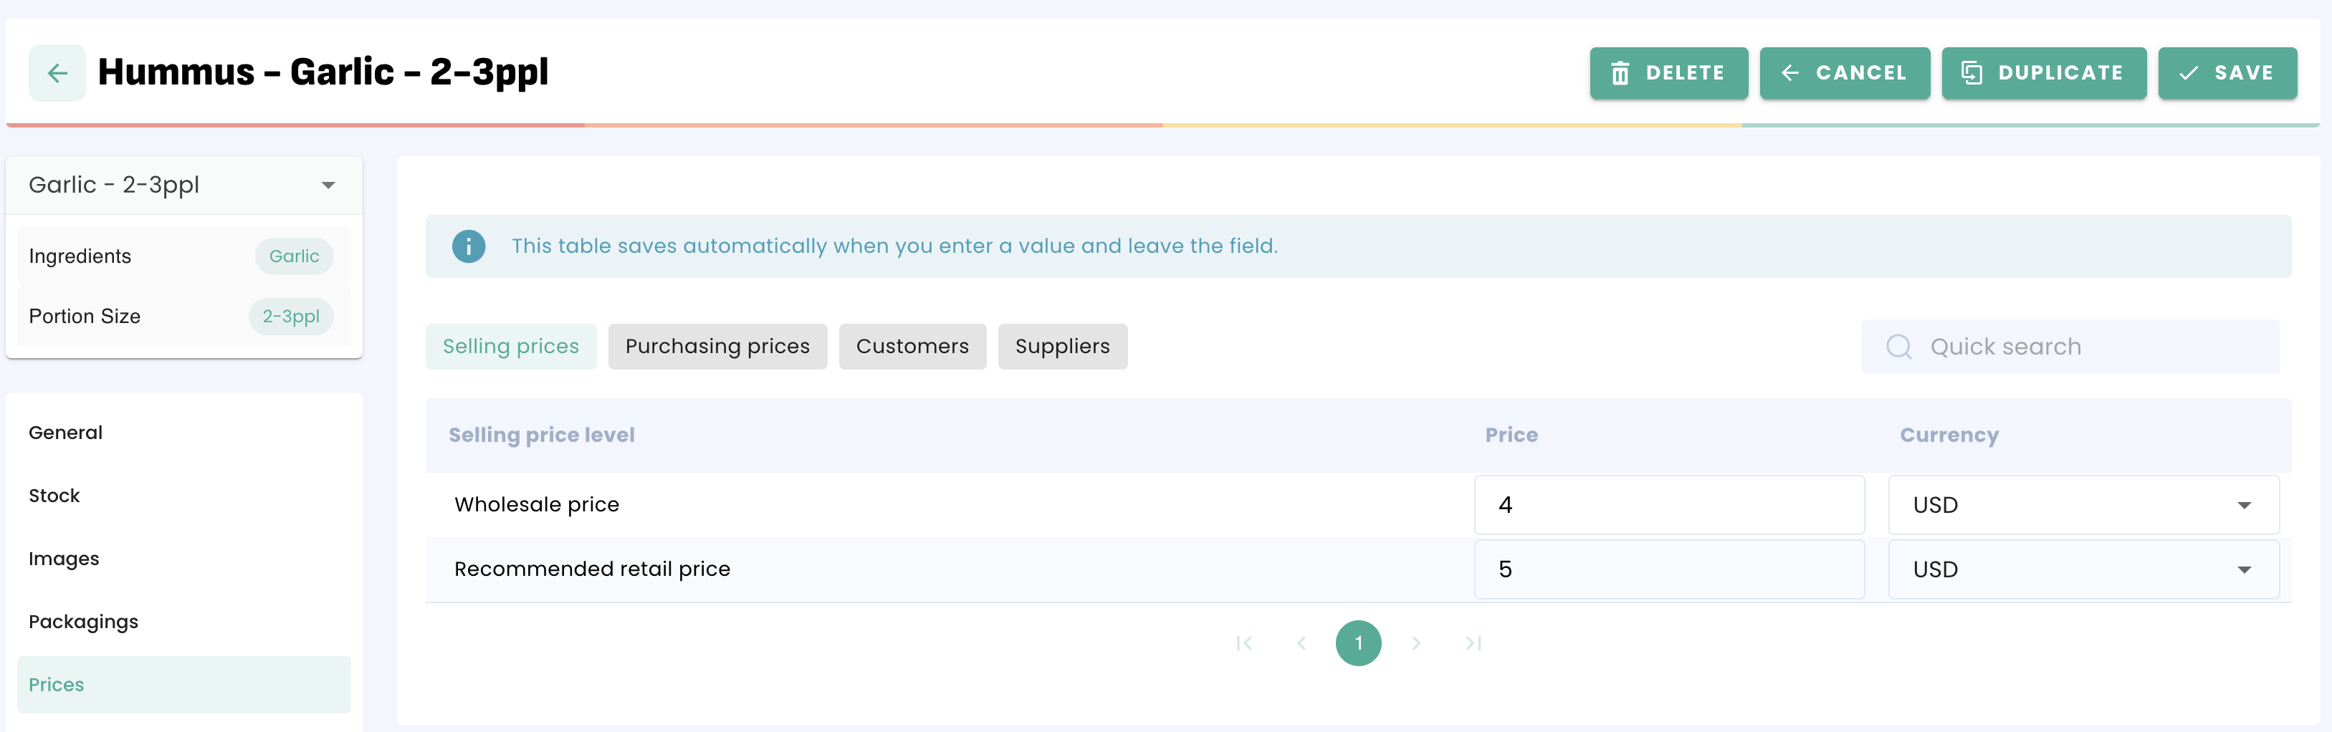Click the Save button
Viewport: 2332px width, 732px height.
2226,73
